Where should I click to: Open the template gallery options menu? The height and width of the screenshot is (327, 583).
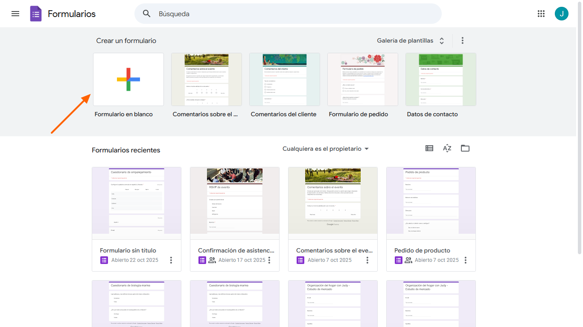[x=462, y=40]
